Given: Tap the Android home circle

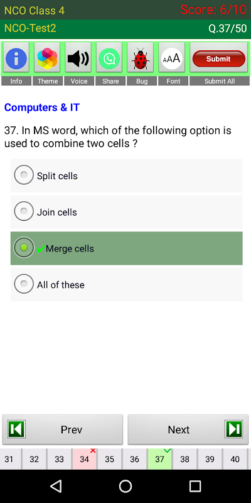Looking at the screenshot, I should 125,486.
